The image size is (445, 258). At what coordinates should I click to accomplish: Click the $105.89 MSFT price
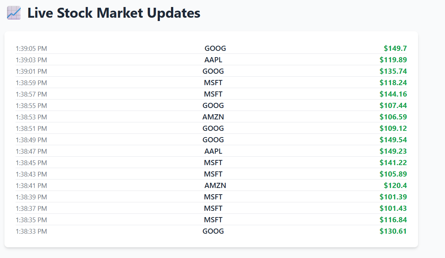tap(393, 174)
